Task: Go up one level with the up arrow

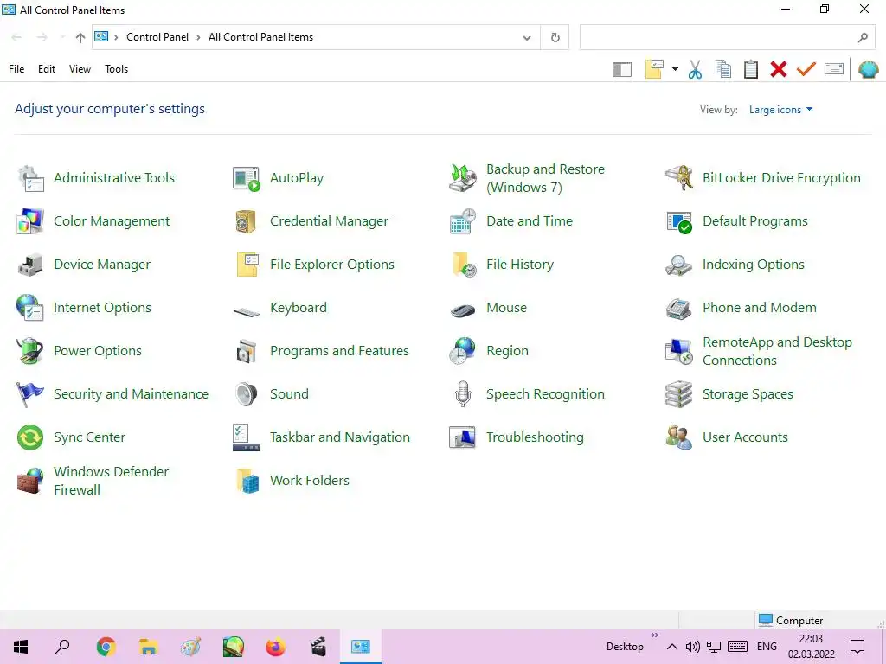Action: [80, 38]
